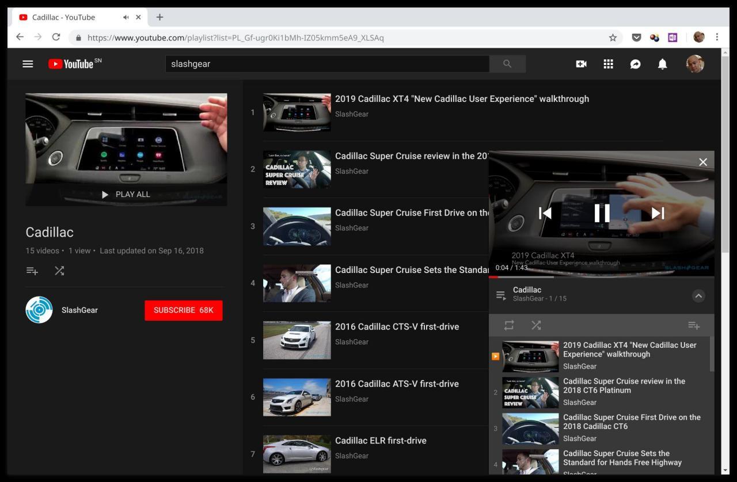Open the YouTube apps grid icon

tap(608, 64)
